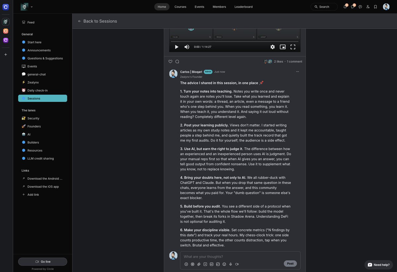Select Sessions in sidebar

click(42, 98)
